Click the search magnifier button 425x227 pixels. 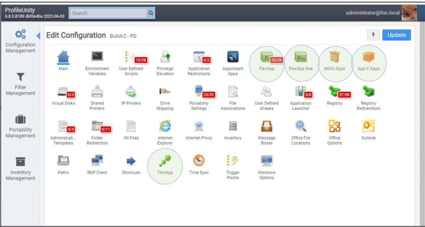151,13
